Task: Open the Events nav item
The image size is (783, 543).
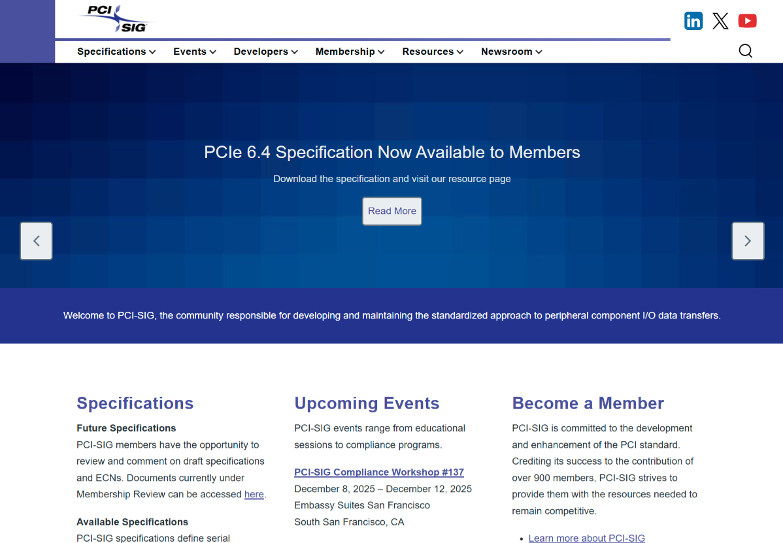Action: click(x=190, y=52)
